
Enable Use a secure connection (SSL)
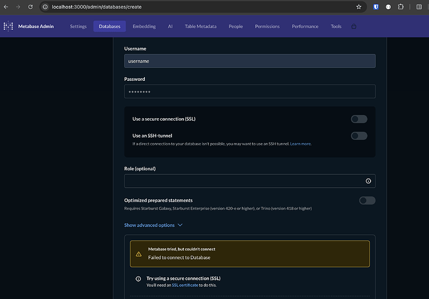(359, 119)
